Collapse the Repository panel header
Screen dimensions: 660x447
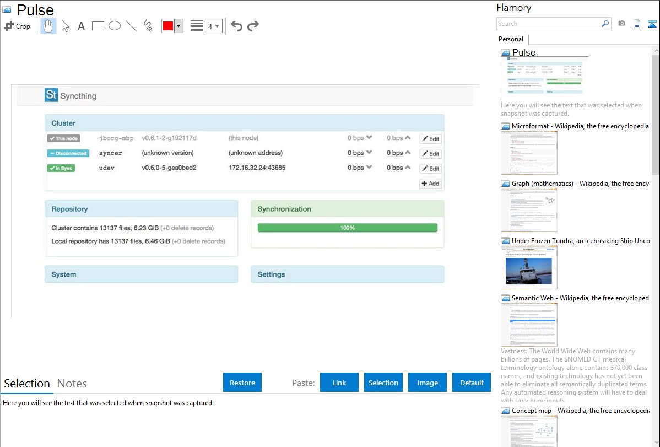click(x=141, y=209)
